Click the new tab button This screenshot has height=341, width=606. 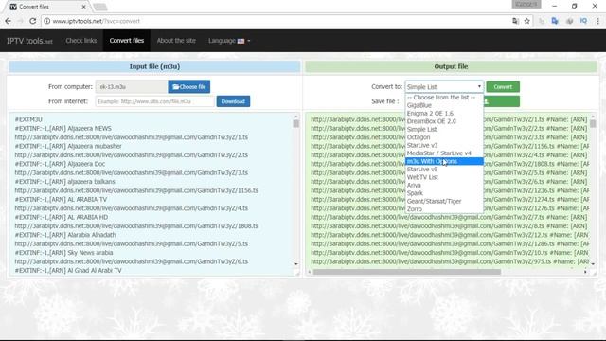tap(99, 7)
